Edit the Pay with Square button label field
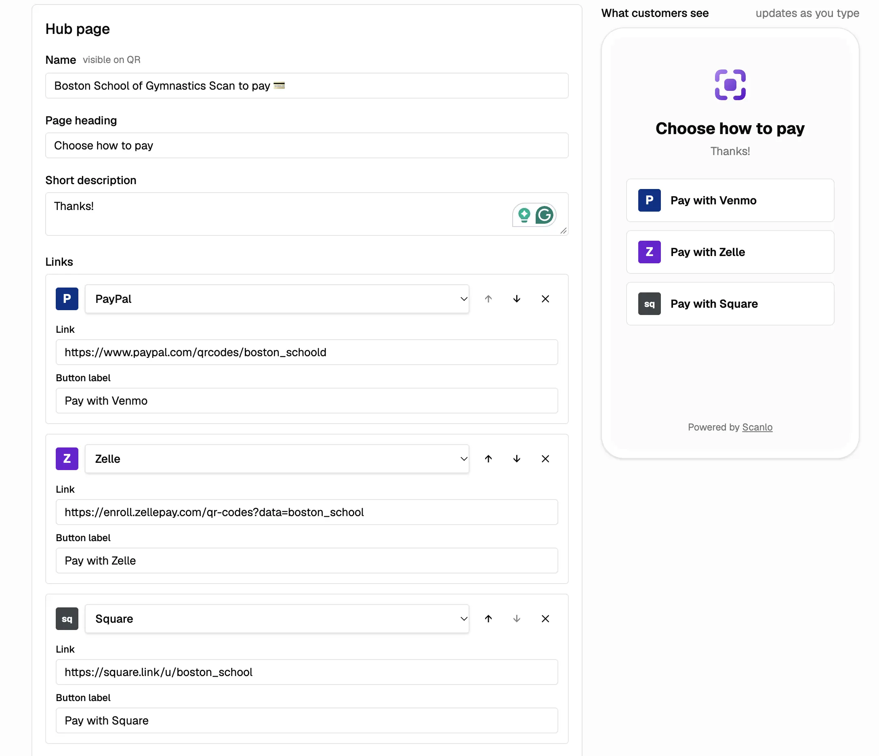 tap(307, 720)
